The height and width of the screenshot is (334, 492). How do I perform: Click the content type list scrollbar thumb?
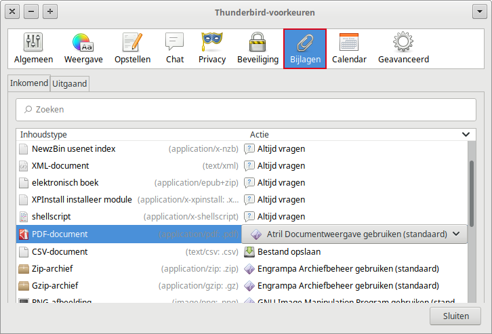coord(472,194)
